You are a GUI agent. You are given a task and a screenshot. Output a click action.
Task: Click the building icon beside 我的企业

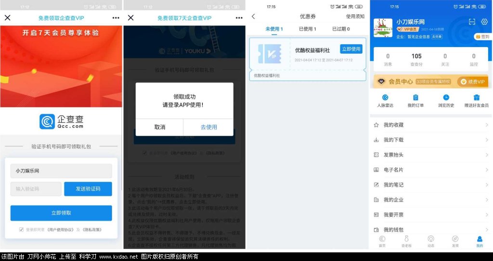376,200
